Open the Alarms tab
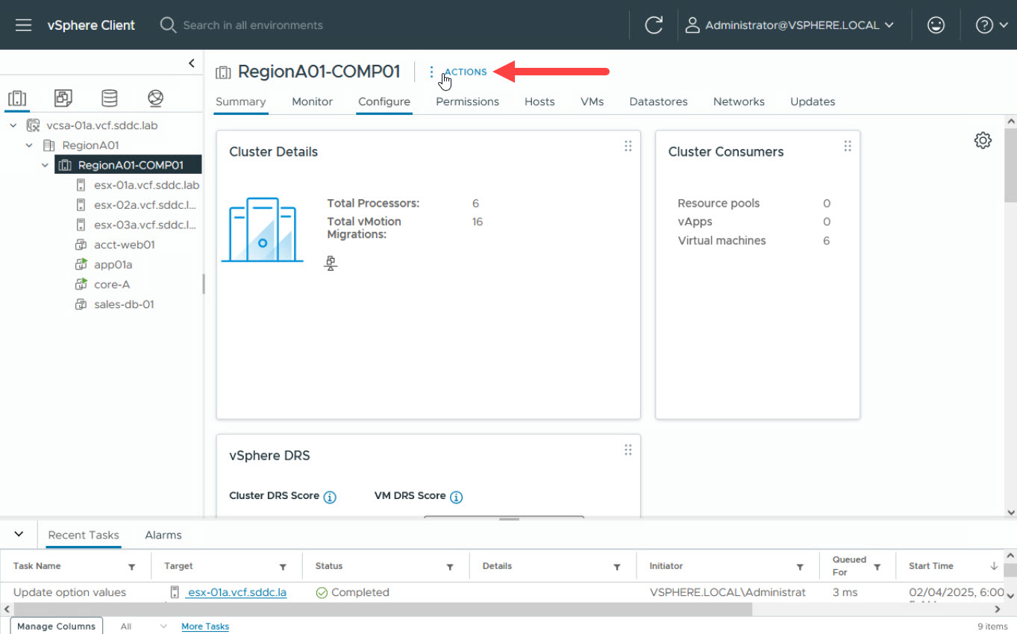Image resolution: width=1017 pixels, height=634 pixels. 163,535
